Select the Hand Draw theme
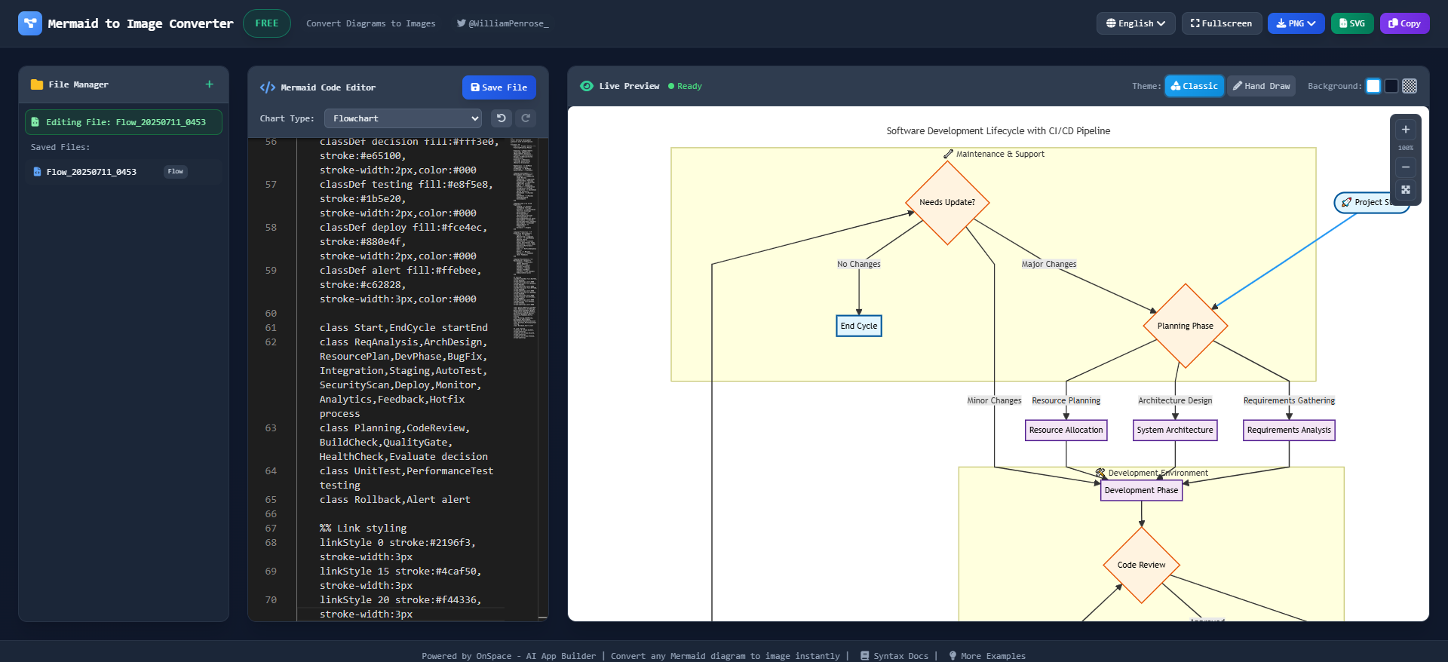The height and width of the screenshot is (662, 1448). pos(1261,86)
